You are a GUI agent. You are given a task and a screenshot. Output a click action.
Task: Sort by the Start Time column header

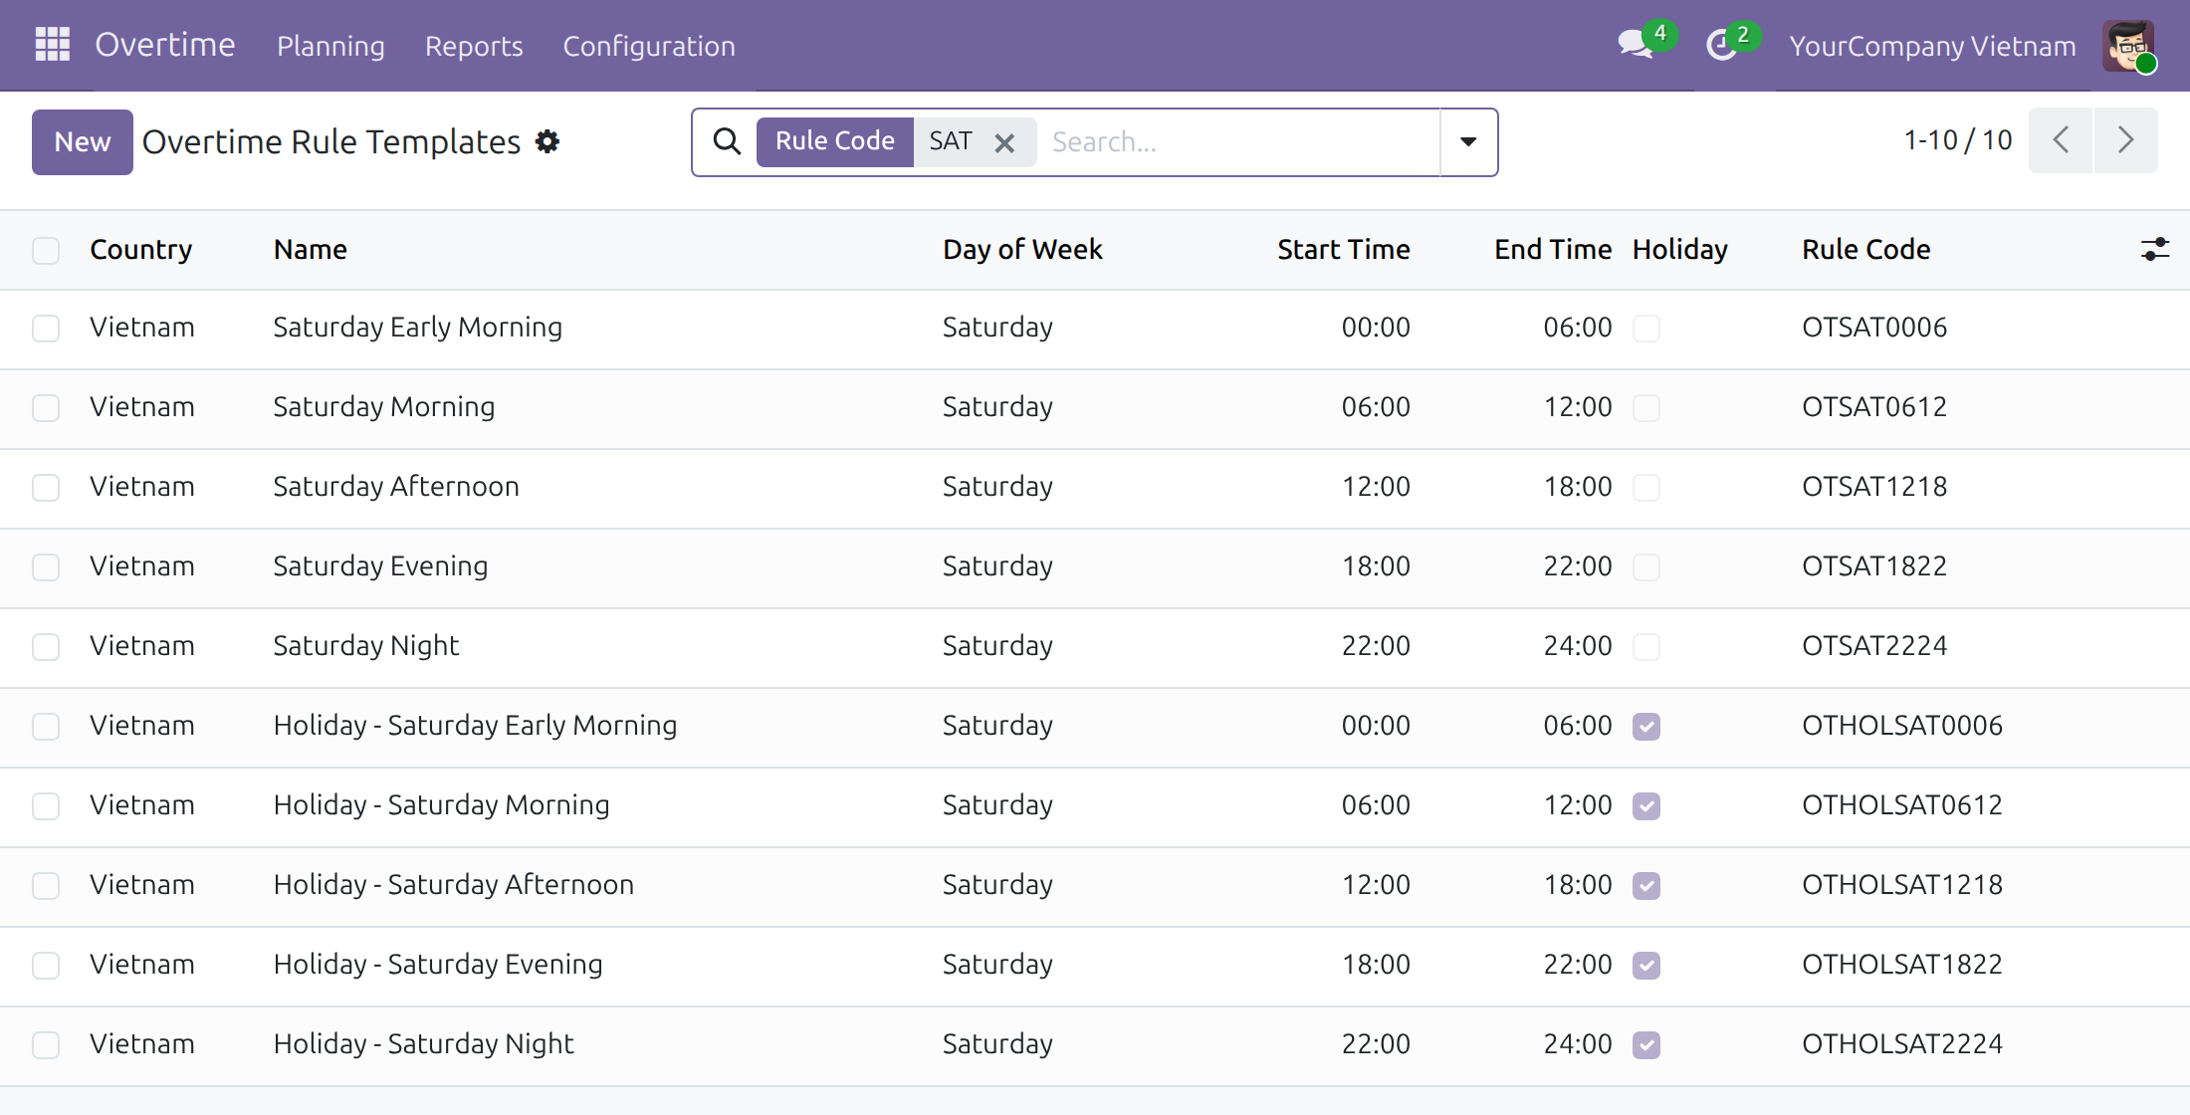click(1343, 249)
